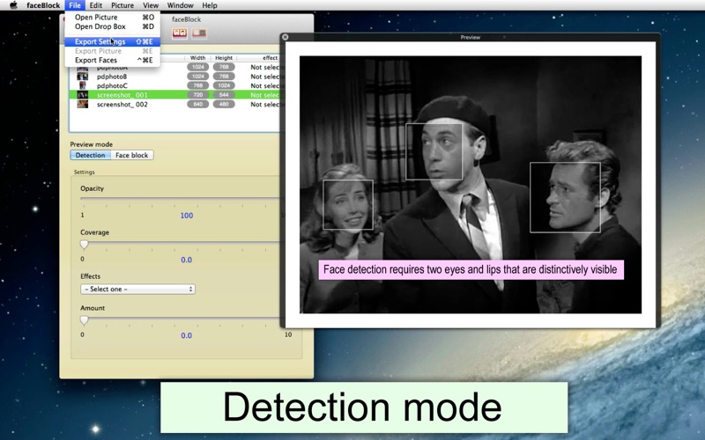705x440 pixels.
Task: Click width value 720 of screenshot_001
Action: coord(197,95)
